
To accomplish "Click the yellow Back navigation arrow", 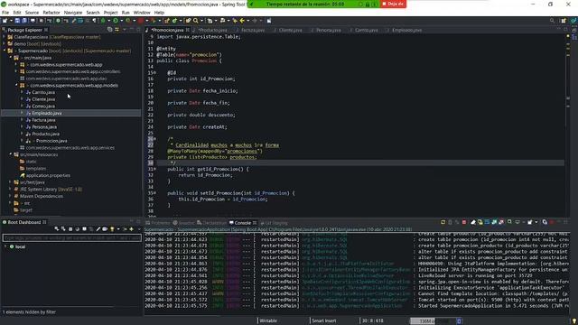I will click(x=242, y=21).
